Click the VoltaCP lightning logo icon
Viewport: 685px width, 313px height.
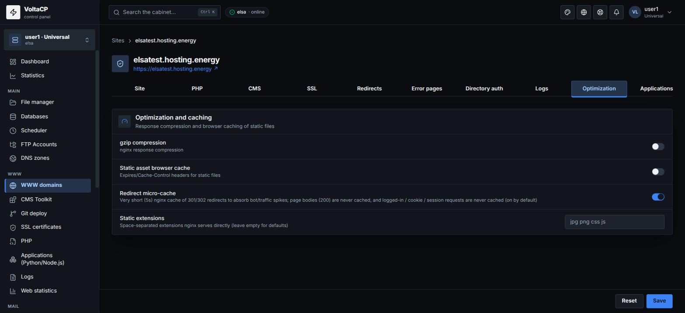tap(13, 13)
